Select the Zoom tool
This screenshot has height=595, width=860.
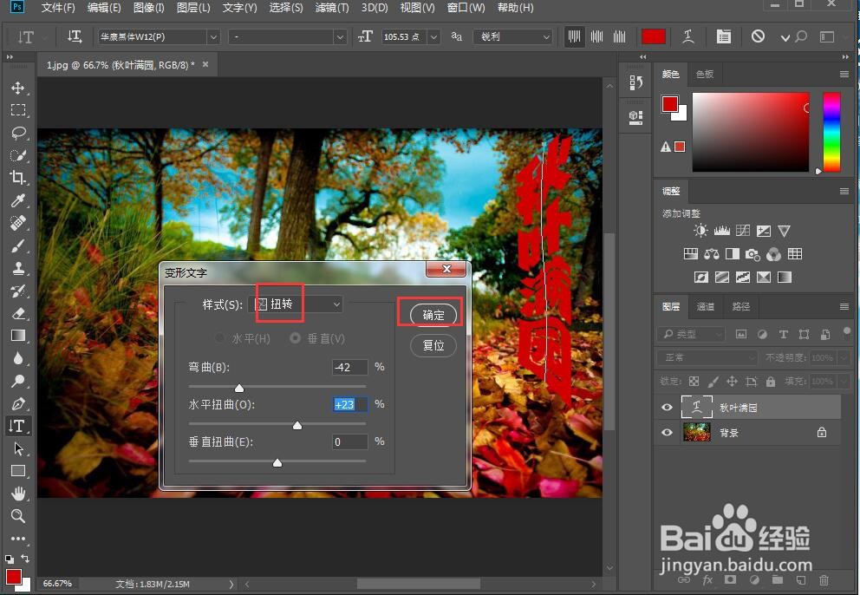click(18, 516)
